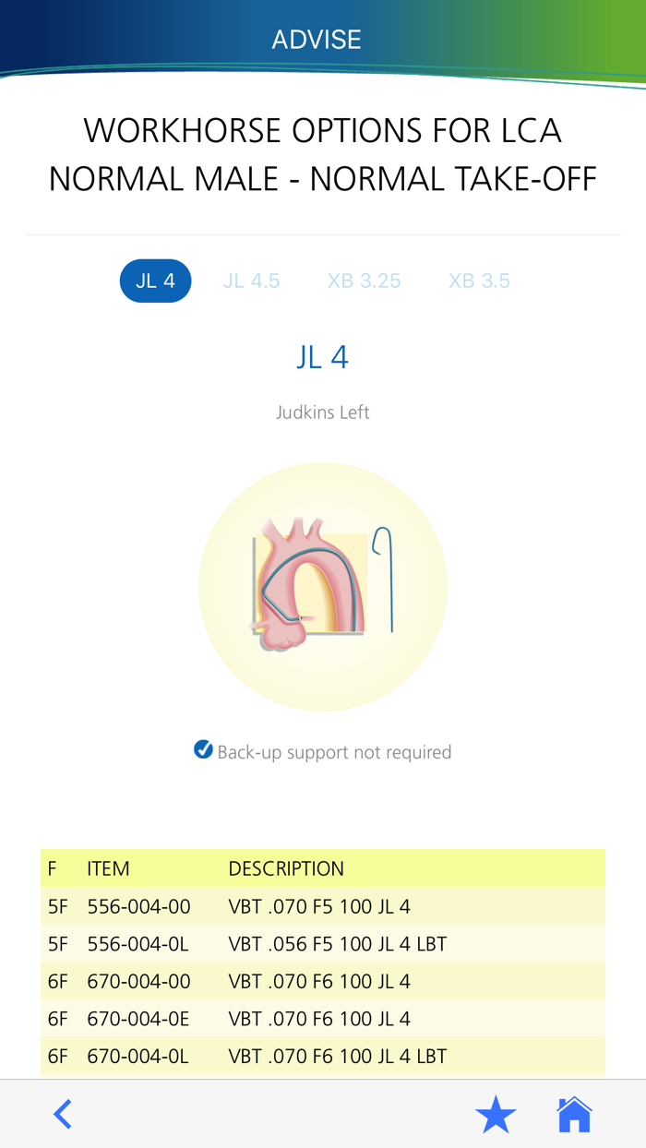
Task: Select item 670-004-0L row
Action: (322, 1056)
